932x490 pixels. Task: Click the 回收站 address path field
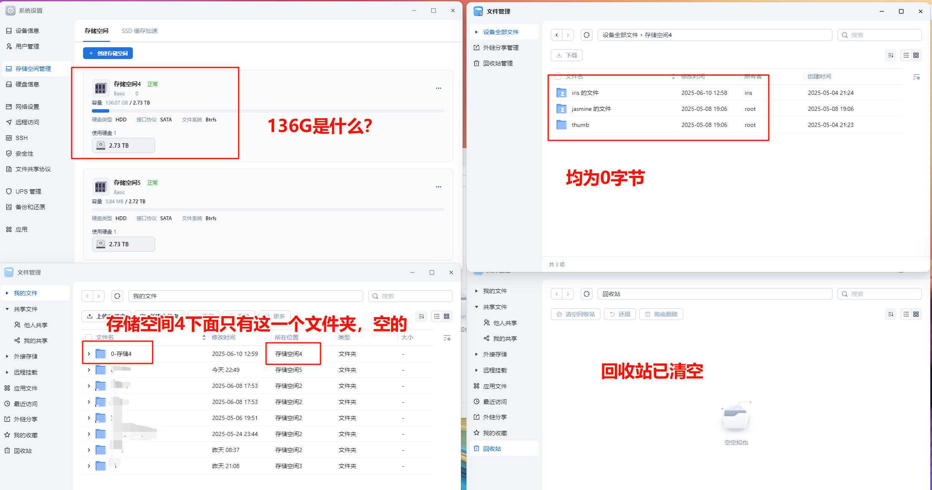(x=715, y=294)
